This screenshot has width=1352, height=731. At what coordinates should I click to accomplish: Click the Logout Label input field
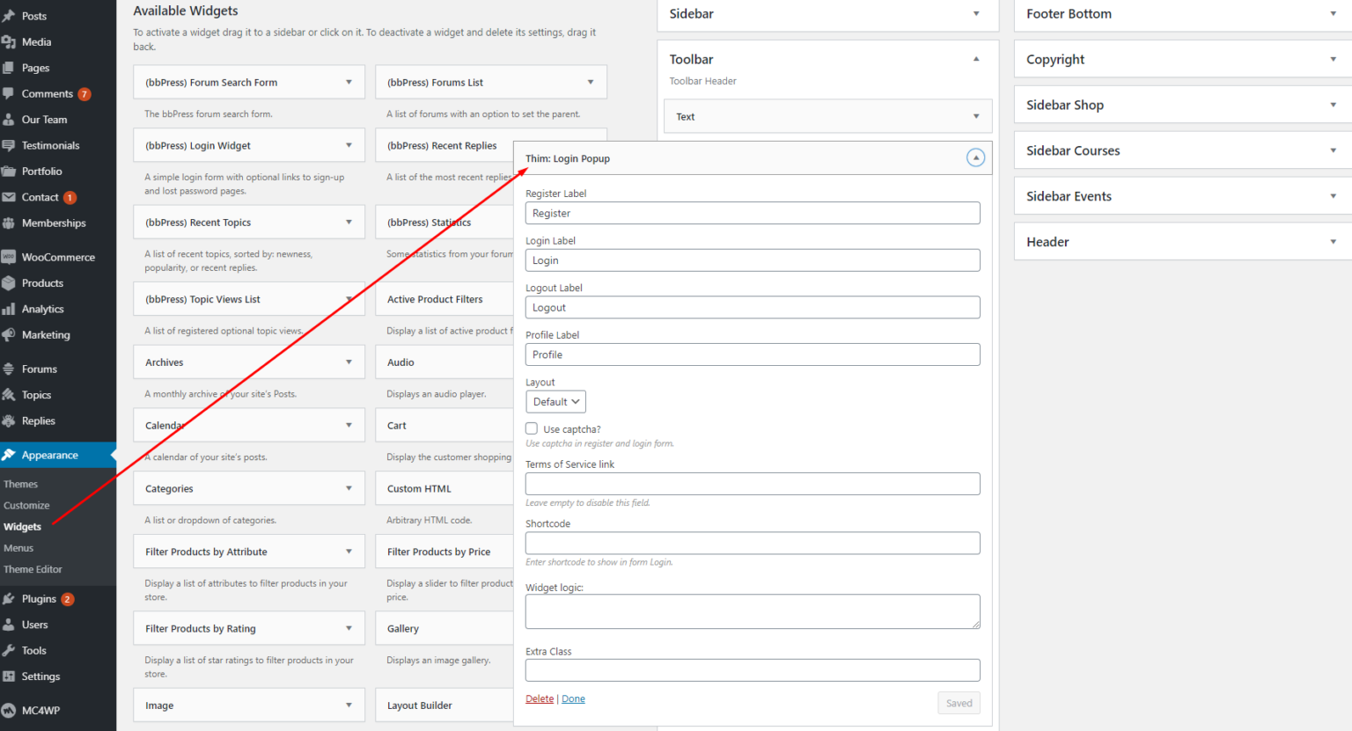pos(753,307)
